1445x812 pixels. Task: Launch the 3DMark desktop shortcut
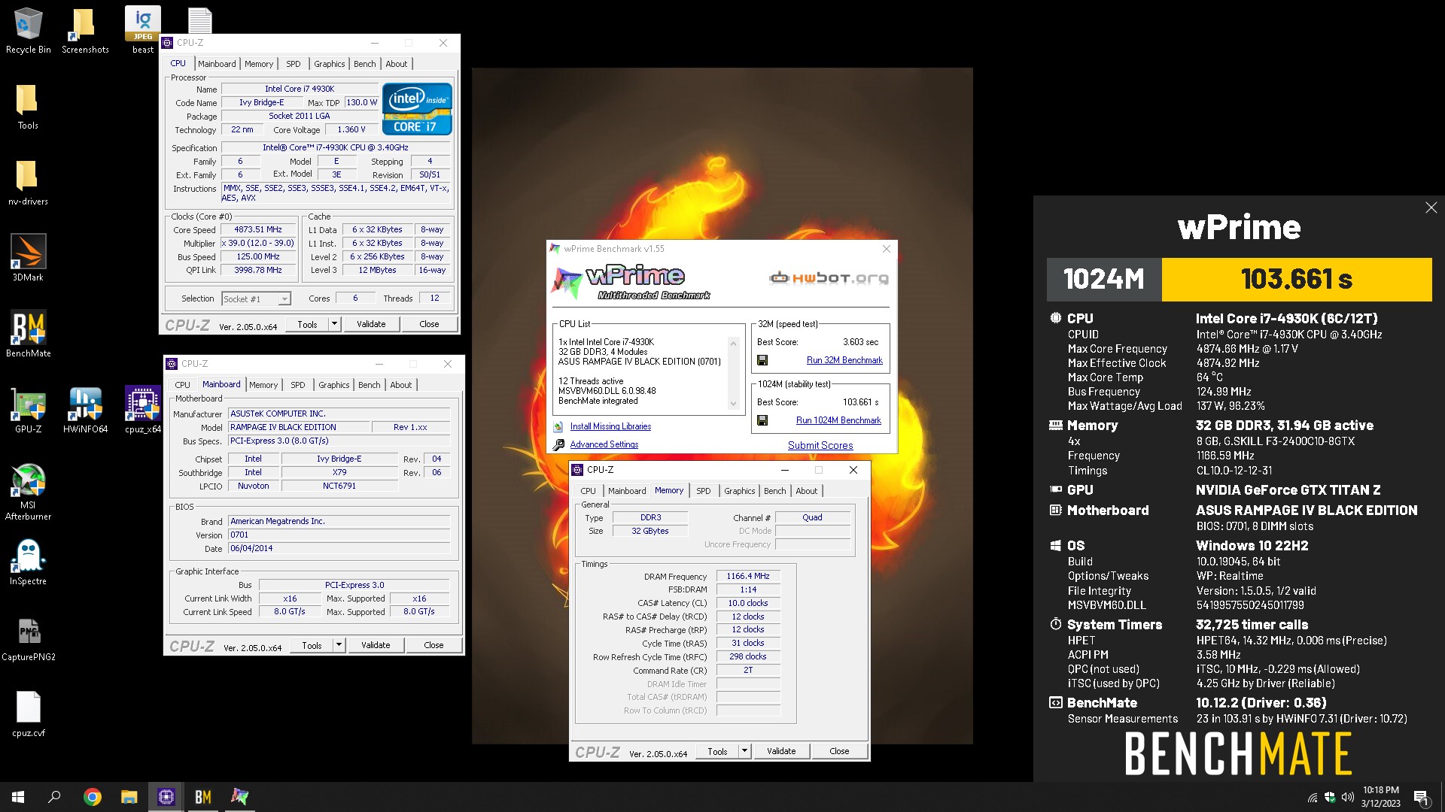(x=28, y=258)
